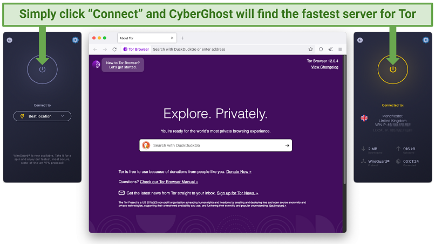Screen dimensions: 435x244
Task: Submit search with the arrow button
Action: [287, 145]
